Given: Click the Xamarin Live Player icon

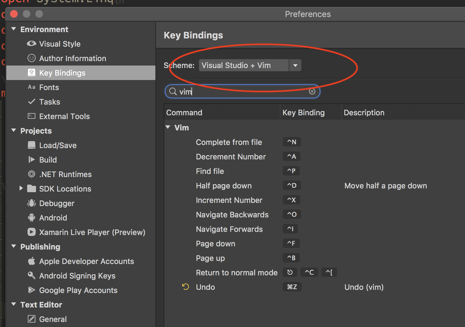Looking at the screenshot, I should click(x=32, y=232).
